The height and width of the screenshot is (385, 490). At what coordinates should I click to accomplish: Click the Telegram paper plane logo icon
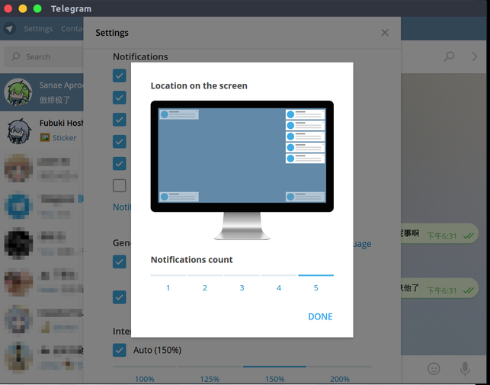(9, 29)
